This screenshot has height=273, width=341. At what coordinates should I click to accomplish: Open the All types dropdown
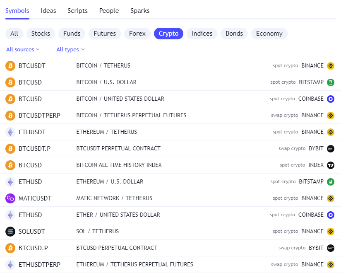[70, 49]
